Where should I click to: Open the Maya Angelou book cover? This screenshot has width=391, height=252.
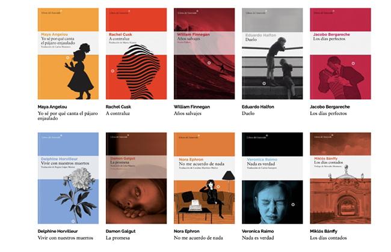pyautogui.click(x=68, y=54)
